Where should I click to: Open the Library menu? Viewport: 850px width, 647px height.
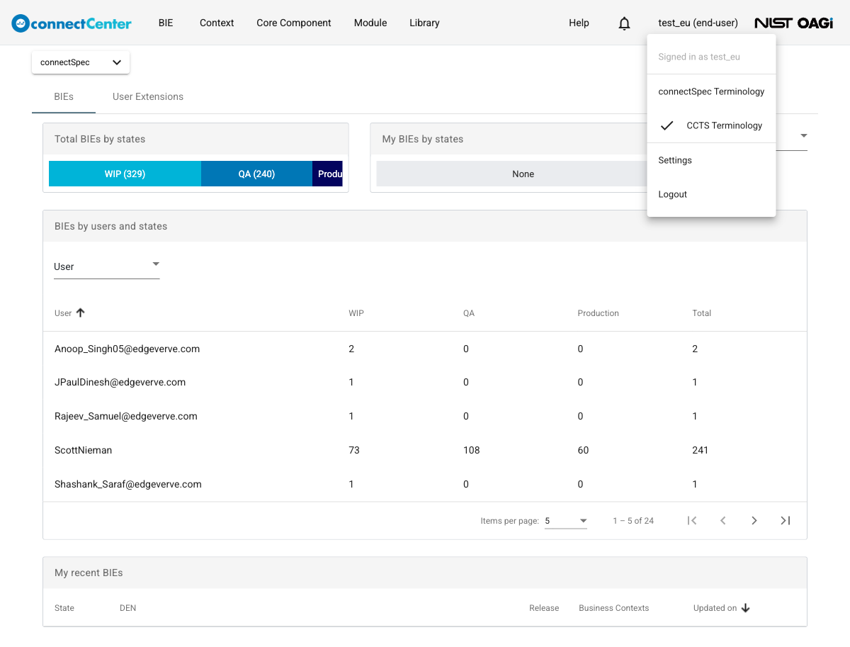pyautogui.click(x=424, y=23)
